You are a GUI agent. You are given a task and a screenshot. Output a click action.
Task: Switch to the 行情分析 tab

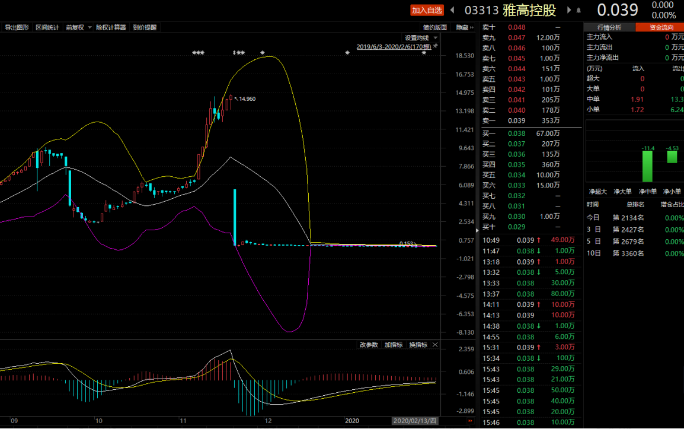609,27
